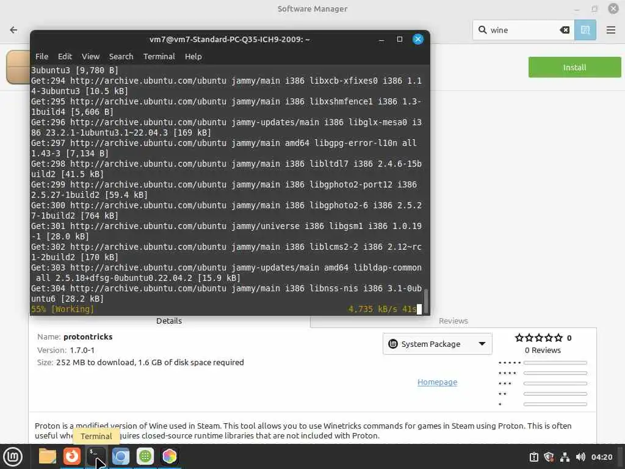Click the Get:304 libnss-nis line
The height and width of the screenshot is (469, 625).
(226, 293)
